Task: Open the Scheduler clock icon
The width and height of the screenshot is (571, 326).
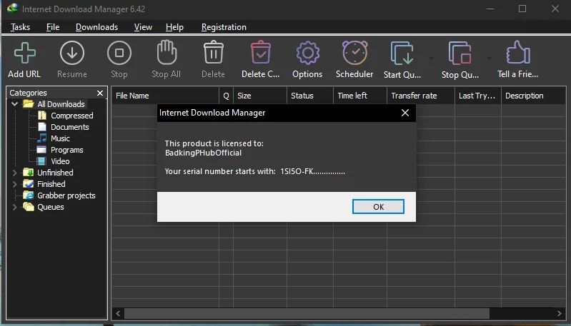Action: [x=354, y=53]
